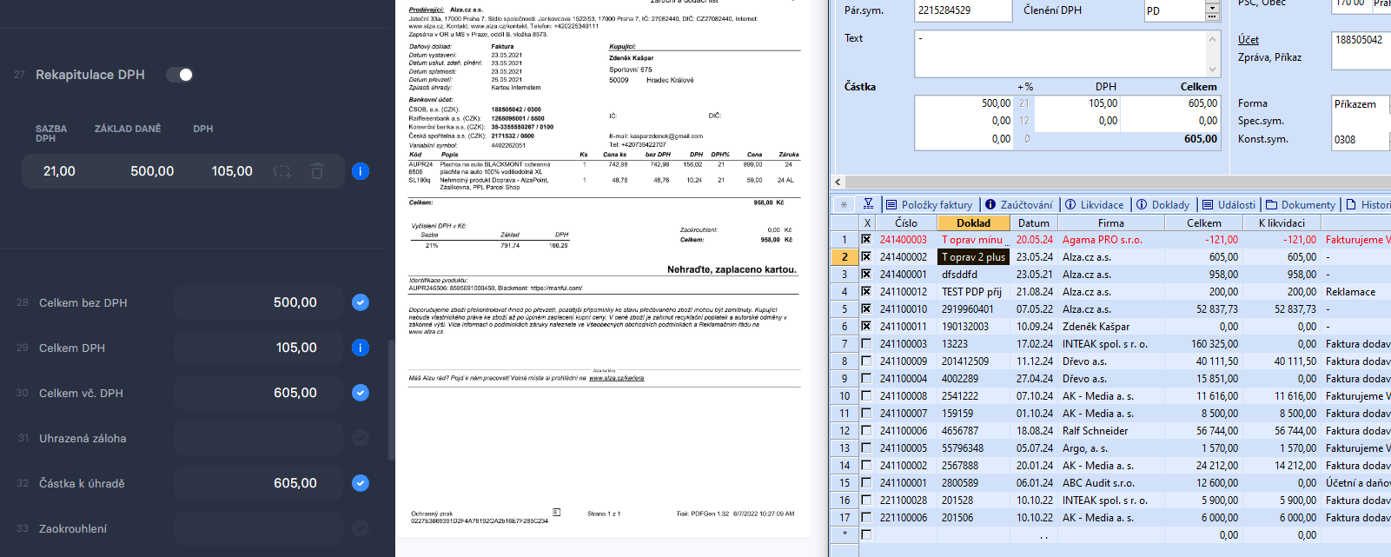Click the amount cell 52 837,73 under Celkem

1203,309
